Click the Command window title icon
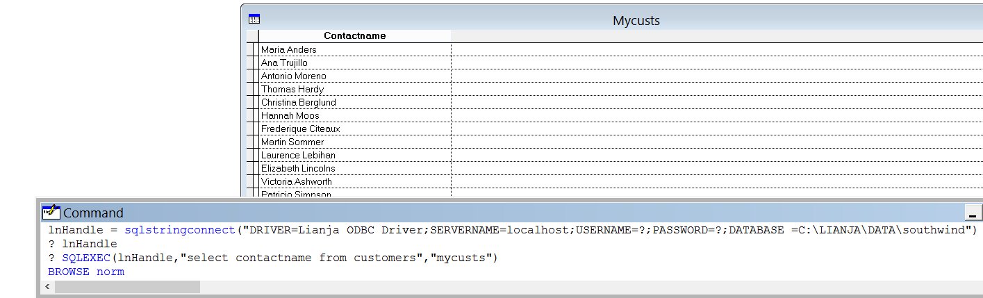The width and height of the screenshot is (983, 298). click(x=51, y=212)
